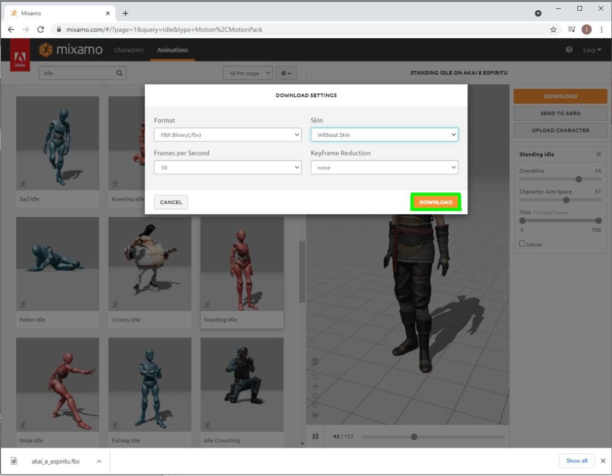Switch to the Characters tab

[x=128, y=50]
